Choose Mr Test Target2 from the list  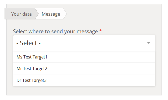[x=32, y=68]
